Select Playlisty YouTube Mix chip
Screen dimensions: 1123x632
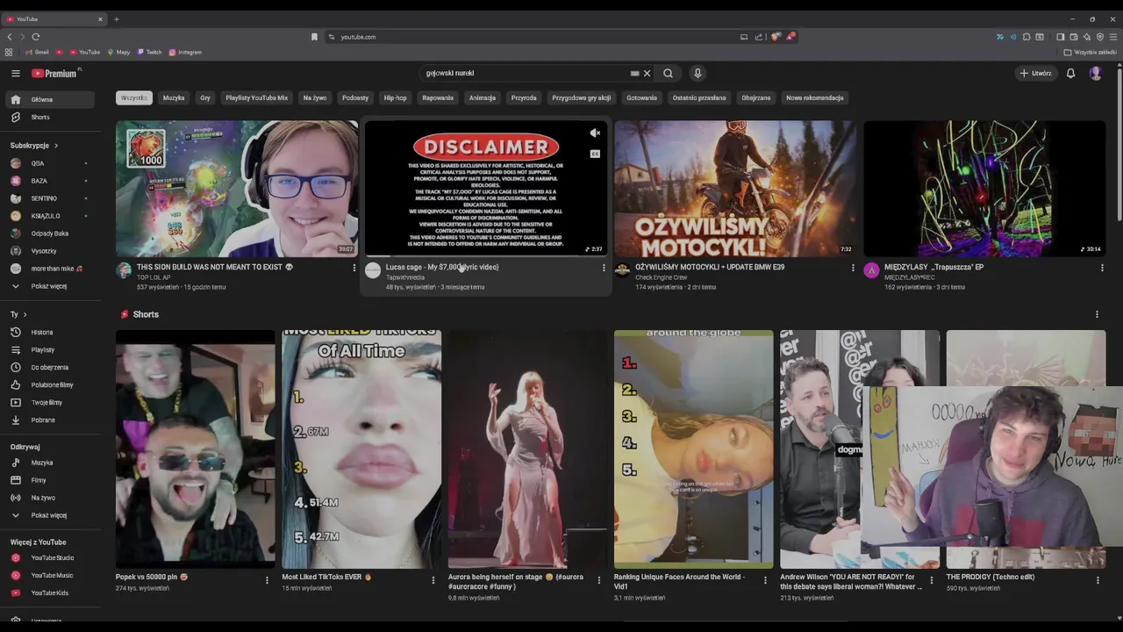[x=256, y=97]
